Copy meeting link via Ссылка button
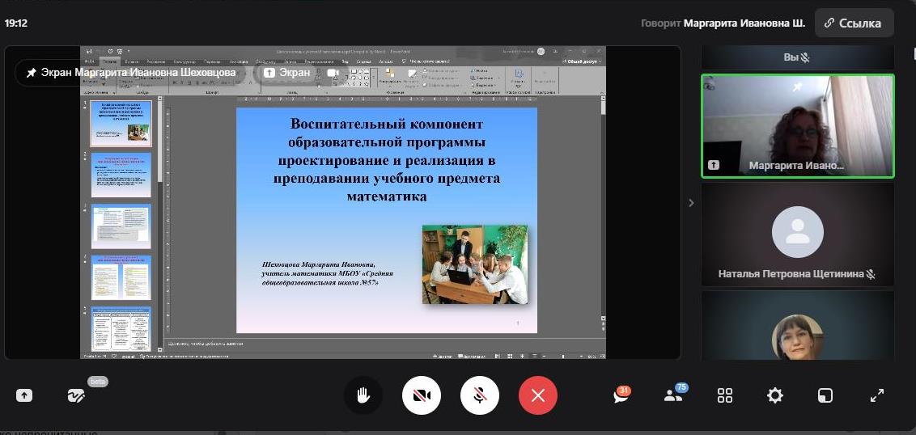This screenshot has height=435, width=916. point(854,23)
